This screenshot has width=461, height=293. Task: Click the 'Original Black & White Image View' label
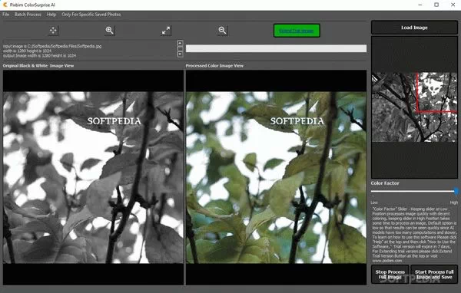(38, 66)
